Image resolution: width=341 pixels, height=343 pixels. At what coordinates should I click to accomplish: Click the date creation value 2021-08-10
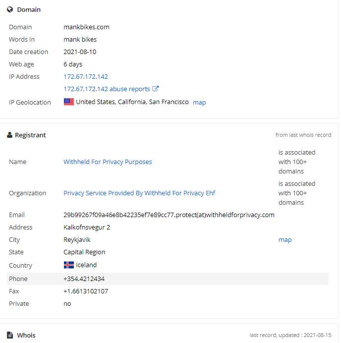coord(80,52)
